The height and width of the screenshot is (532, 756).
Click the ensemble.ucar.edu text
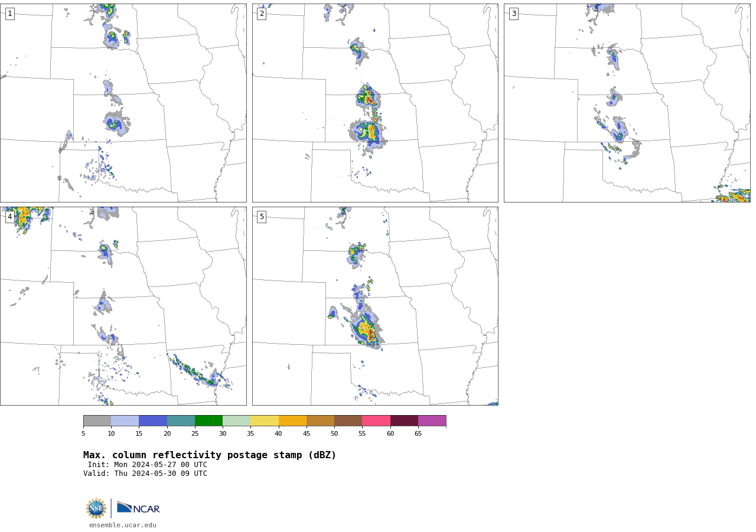[123, 525]
